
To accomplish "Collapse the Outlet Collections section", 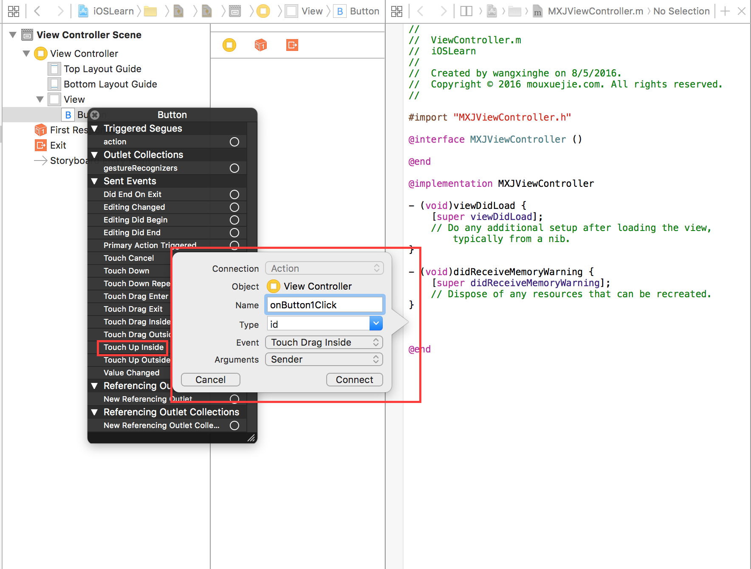I will tap(95, 155).
